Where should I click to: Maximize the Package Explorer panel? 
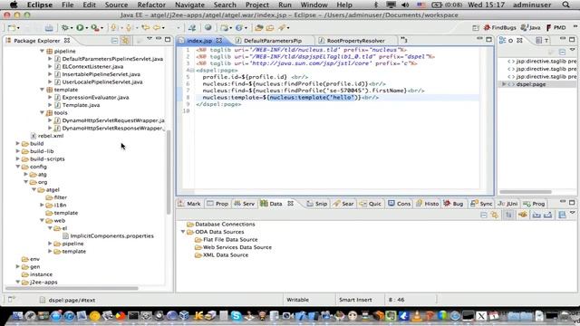pos(168,39)
